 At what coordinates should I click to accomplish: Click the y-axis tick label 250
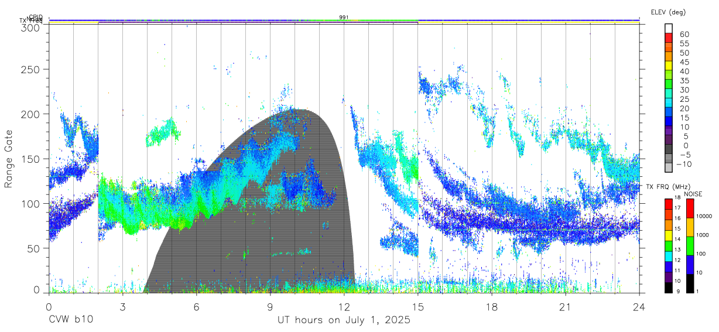pyautogui.click(x=29, y=69)
